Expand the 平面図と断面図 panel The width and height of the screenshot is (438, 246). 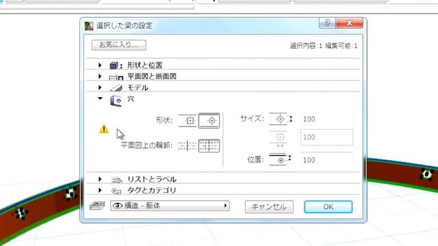[x=100, y=76]
